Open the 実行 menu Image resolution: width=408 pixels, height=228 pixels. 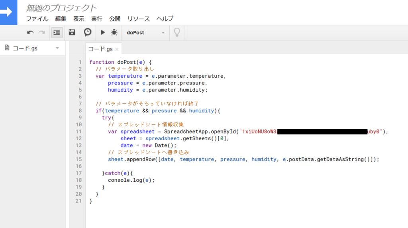[x=97, y=19]
